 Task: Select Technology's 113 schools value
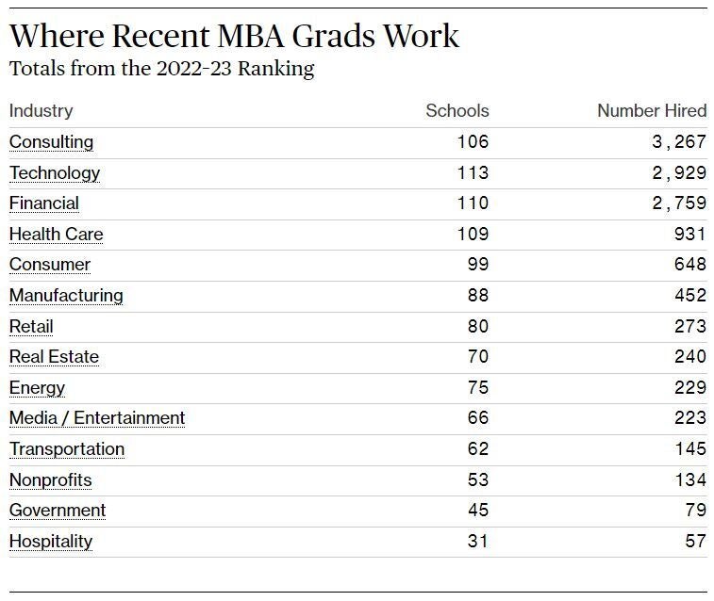473,172
